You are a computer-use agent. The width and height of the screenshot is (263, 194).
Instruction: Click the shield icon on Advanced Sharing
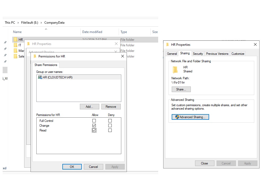[x=177, y=117]
